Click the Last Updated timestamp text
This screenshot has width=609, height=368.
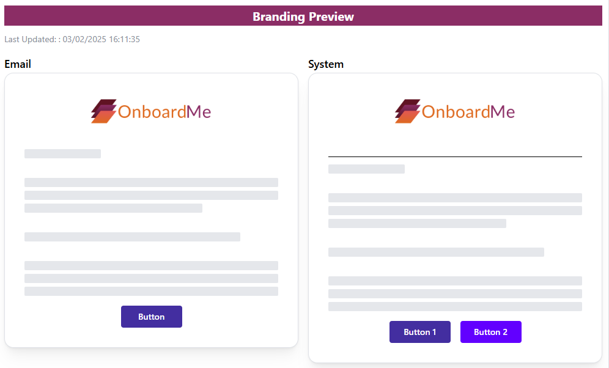click(x=72, y=39)
